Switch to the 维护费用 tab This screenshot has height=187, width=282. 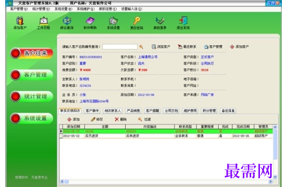(190, 111)
